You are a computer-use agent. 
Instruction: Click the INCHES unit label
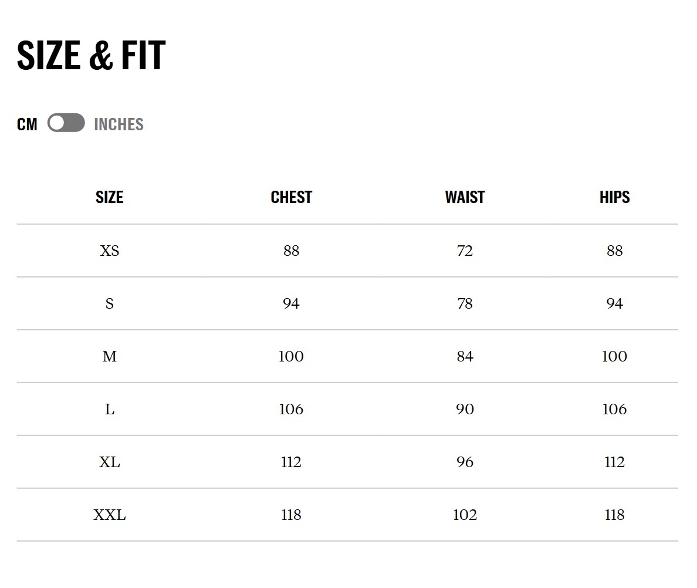click(119, 124)
